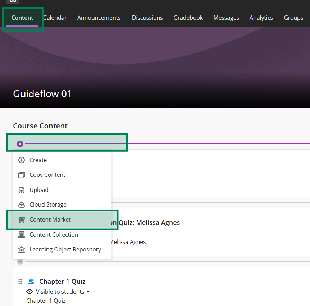Switch to the Calendar tab

pos(55,18)
